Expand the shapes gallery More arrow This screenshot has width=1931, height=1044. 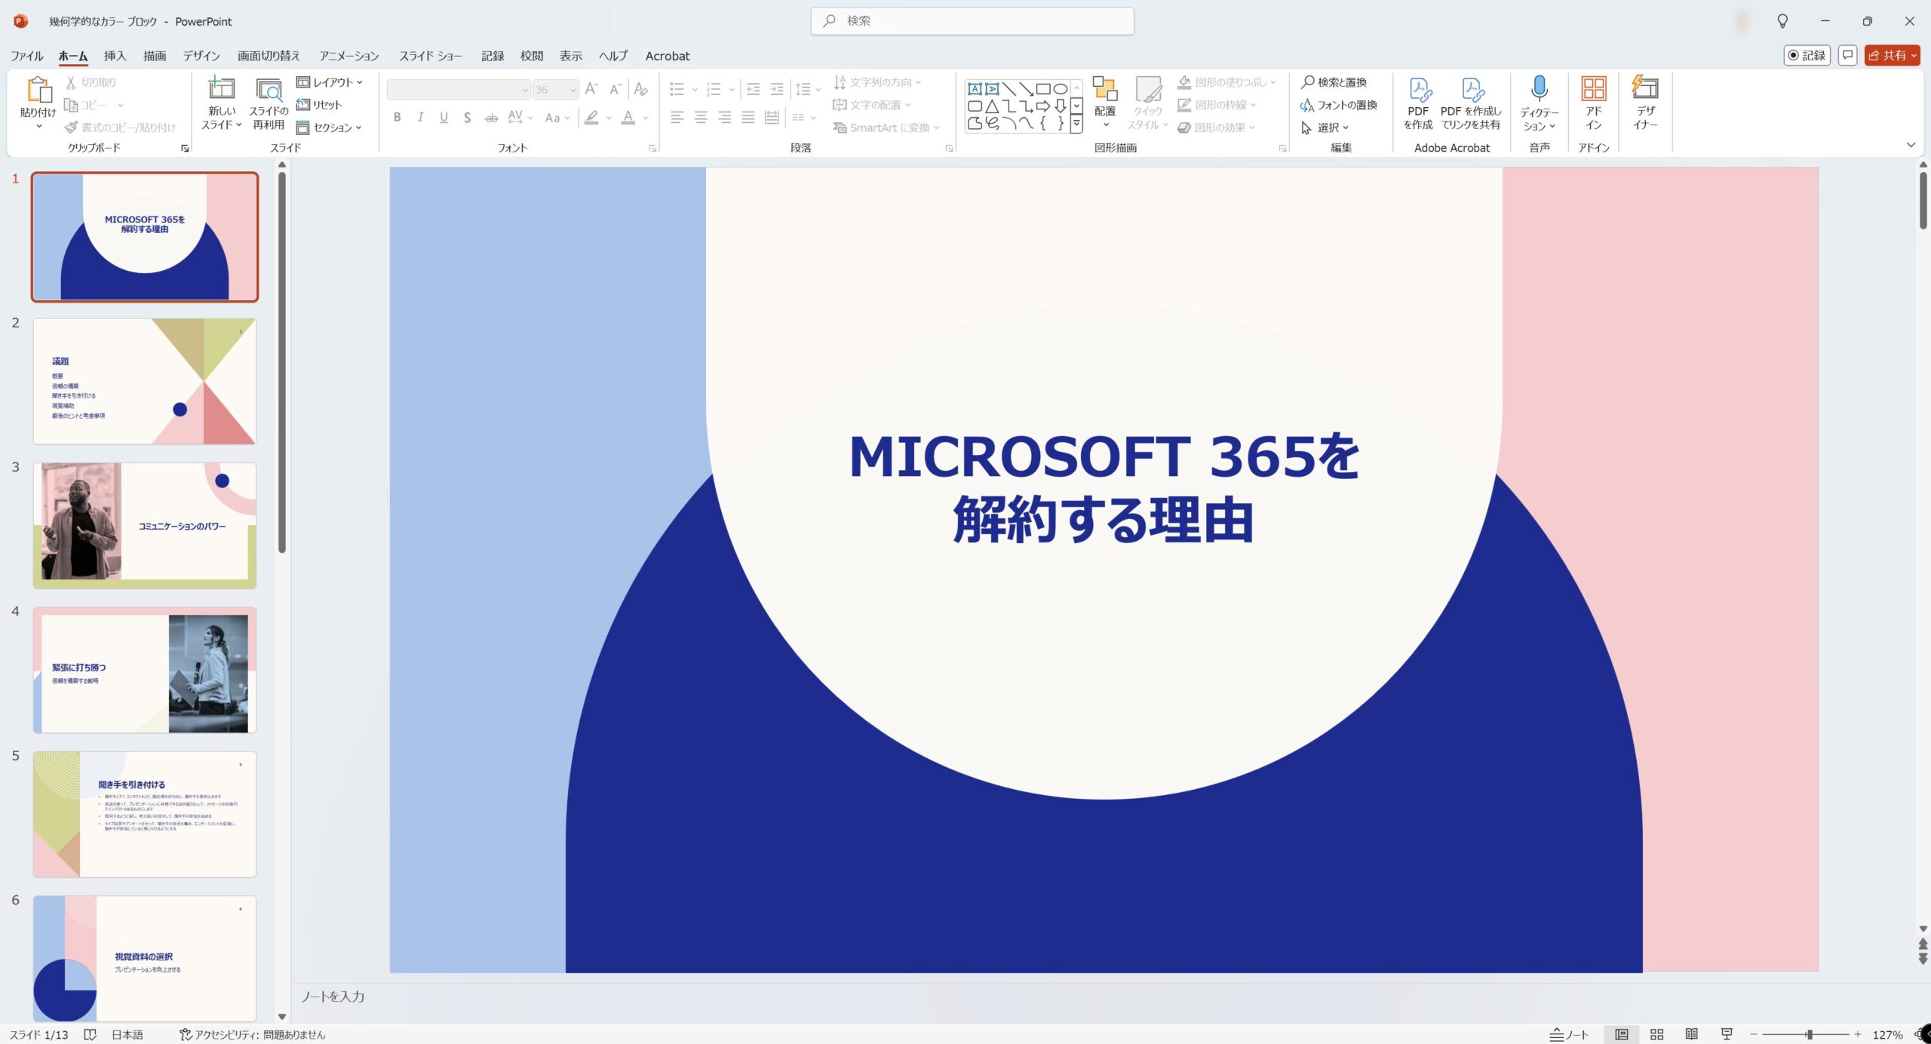coord(1076,122)
